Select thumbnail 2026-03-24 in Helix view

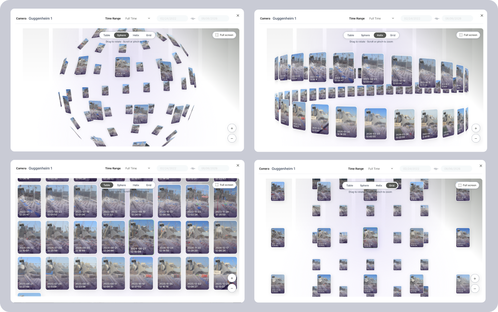click(404, 124)
